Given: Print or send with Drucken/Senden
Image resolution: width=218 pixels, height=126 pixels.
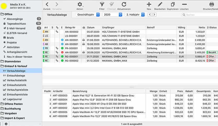Looking at the screenshot, I should [x=211, y=6].
